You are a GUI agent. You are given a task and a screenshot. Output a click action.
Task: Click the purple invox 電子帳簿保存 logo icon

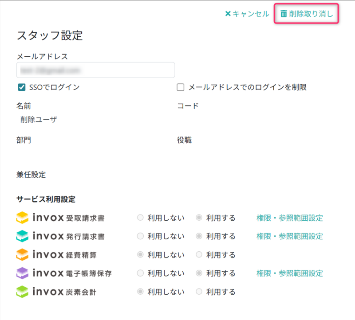[x=22, y=273]
